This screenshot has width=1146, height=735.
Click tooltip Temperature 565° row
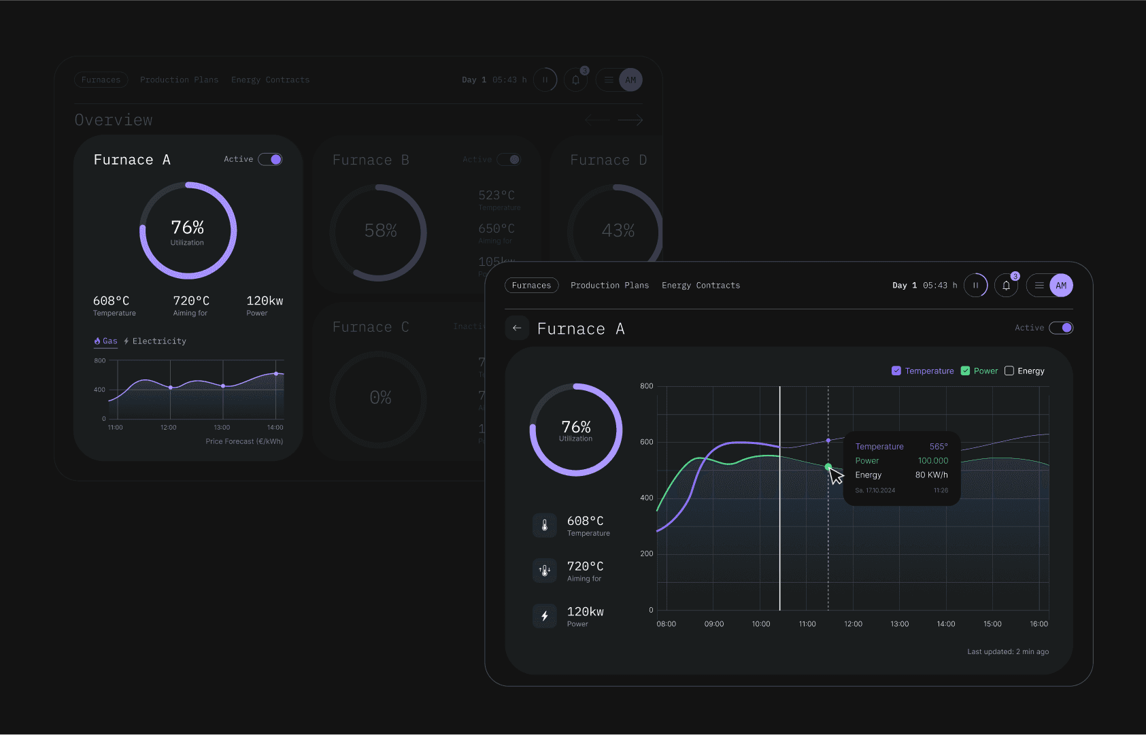pyautogui.click(x=901, y=447)
